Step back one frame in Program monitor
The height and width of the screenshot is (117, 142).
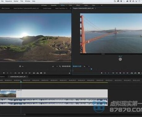[x=117, y=73]
